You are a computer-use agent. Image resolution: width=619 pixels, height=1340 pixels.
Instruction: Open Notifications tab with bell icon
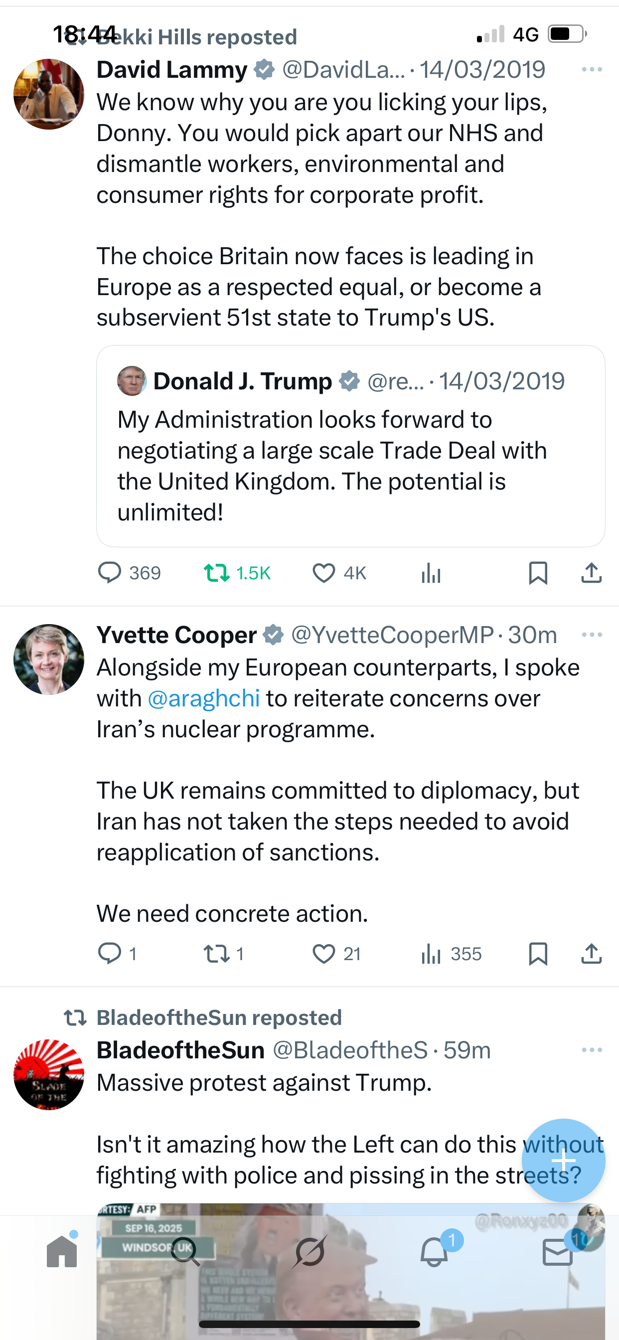coord(434,1252)
